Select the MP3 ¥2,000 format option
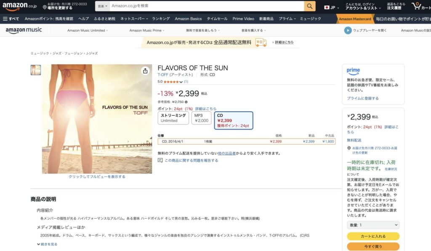431x251 pixels. click(201, 118)
